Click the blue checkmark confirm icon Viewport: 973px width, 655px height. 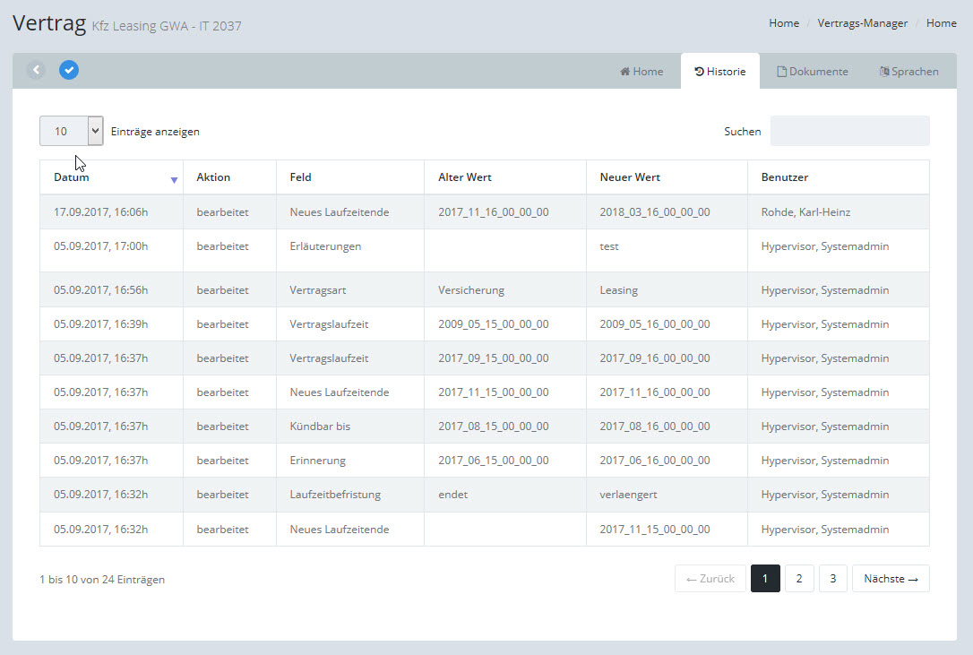[x=69, y=70]
